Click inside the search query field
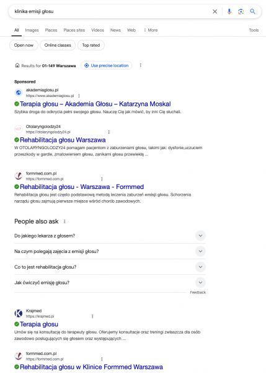 [110, 11]
